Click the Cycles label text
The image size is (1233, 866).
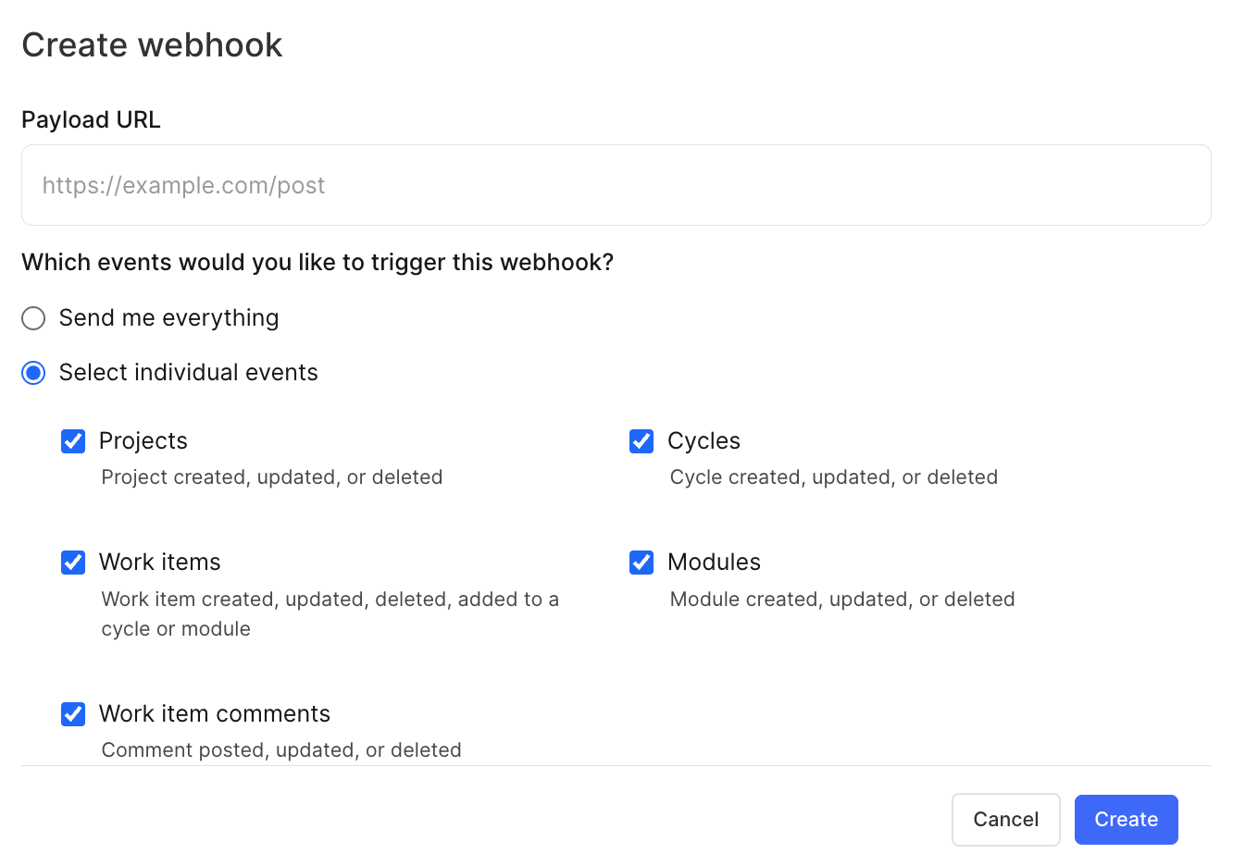point(704,441)
